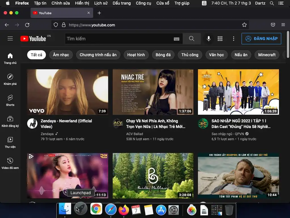
Task: Open the YouTube hamburger guide menu
Action: pyautogui.click(x=10, y=39)
